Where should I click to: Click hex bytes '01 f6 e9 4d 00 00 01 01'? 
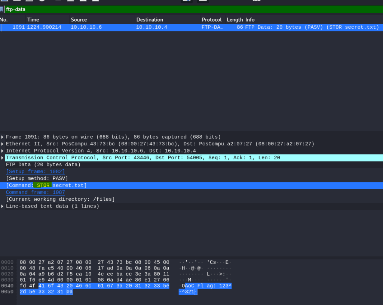(x=55, y=280)
